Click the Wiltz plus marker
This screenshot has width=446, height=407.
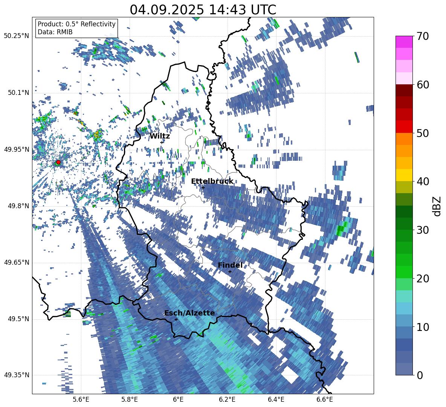click(x=162, y=142)
